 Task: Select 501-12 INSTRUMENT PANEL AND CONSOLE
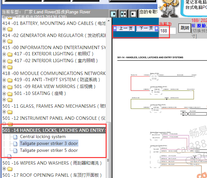click(54, 118)
